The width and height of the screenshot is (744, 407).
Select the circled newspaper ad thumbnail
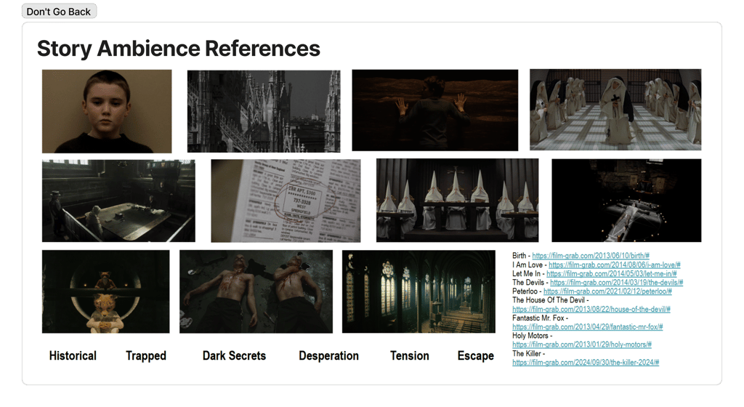(286, 201)
